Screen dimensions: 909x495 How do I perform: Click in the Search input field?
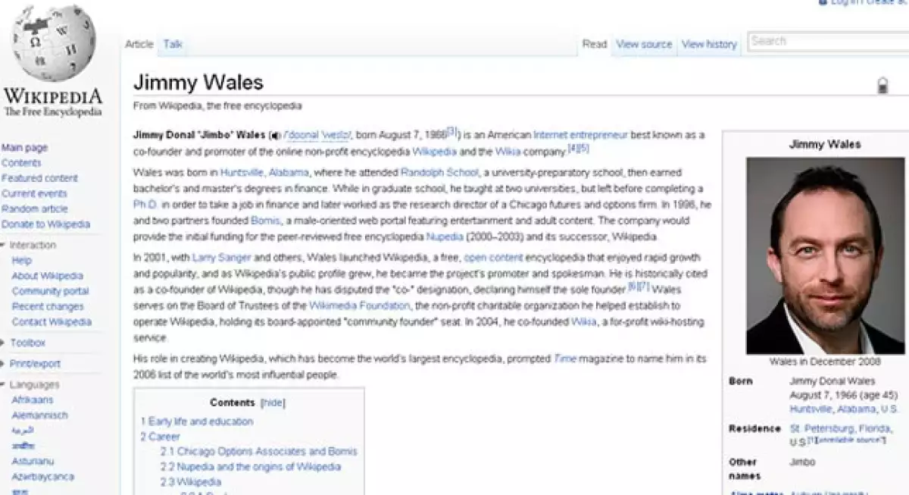point(826,41)
